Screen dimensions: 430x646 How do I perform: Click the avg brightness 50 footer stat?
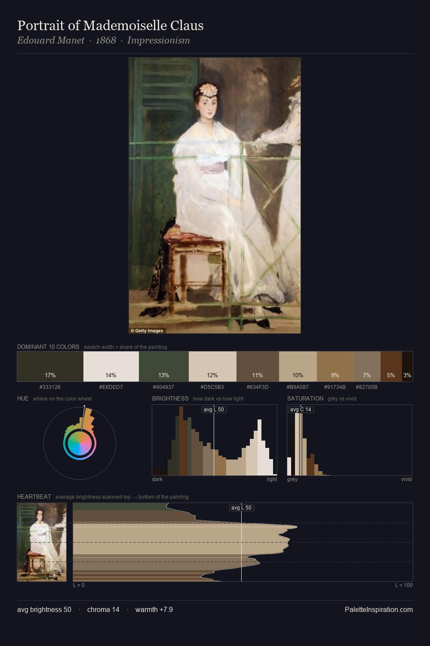(x=44, y=609)
